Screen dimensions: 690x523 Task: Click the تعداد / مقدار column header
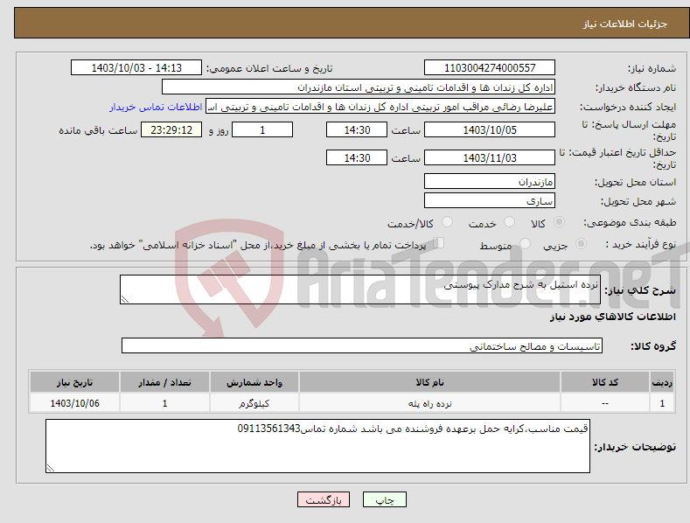click(x=164, y=382)
